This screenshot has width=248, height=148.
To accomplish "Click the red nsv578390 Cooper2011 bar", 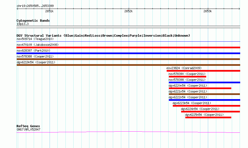I will (x=188, y=77).
